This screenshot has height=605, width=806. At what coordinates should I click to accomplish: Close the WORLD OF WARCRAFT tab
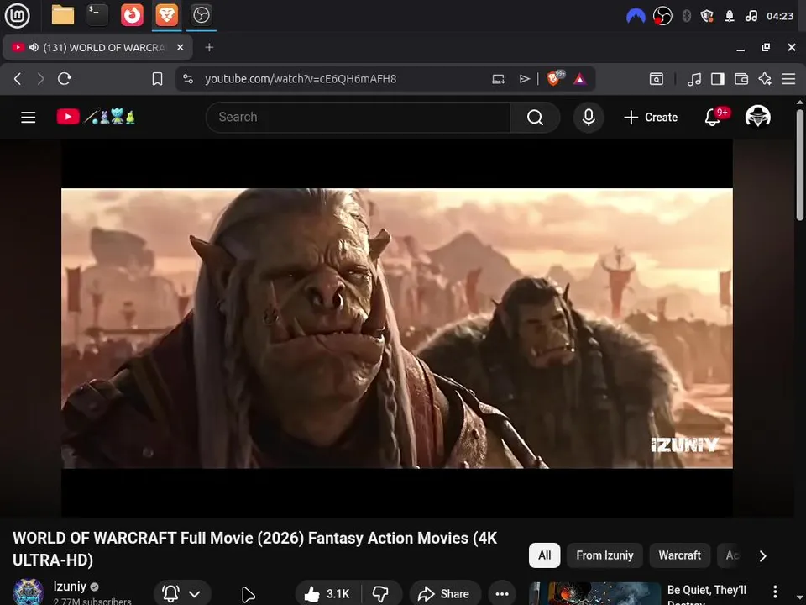click(180, 47)
